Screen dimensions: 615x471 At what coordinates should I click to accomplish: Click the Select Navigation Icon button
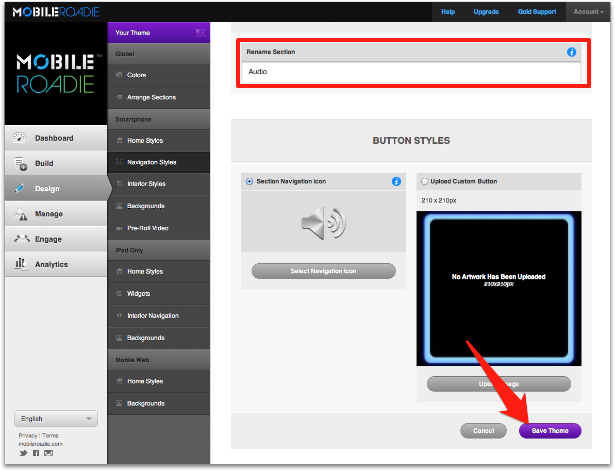point(323,271)
